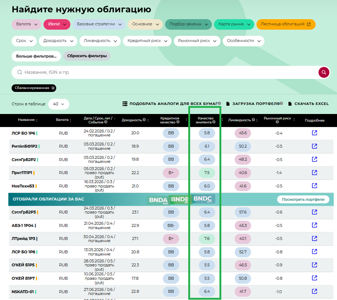The height and width of the screenshot is (300, 337).
Task: Open Карта рынка menu
Action: pos(234,24)
